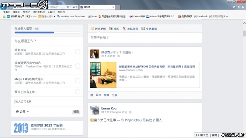Open the Yahoo!奇摩 bookmark
The height and width of the screenshot is (138, 246).
coord(137,16)
